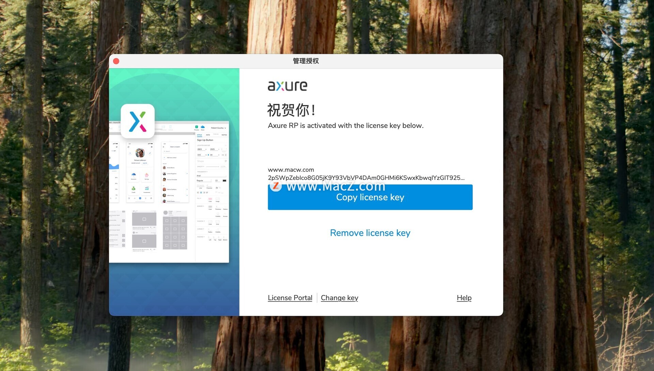Click the green Preview play icon

pos(197,127)
